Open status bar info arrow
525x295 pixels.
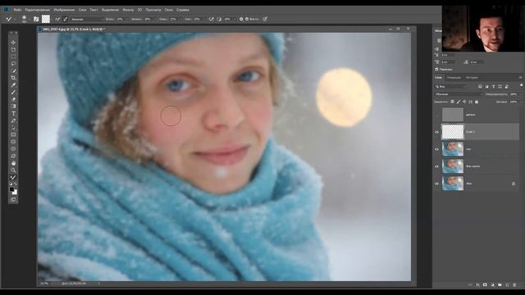[99, 284]
